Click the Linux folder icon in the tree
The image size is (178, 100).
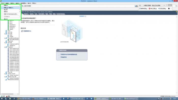[6, 31]
